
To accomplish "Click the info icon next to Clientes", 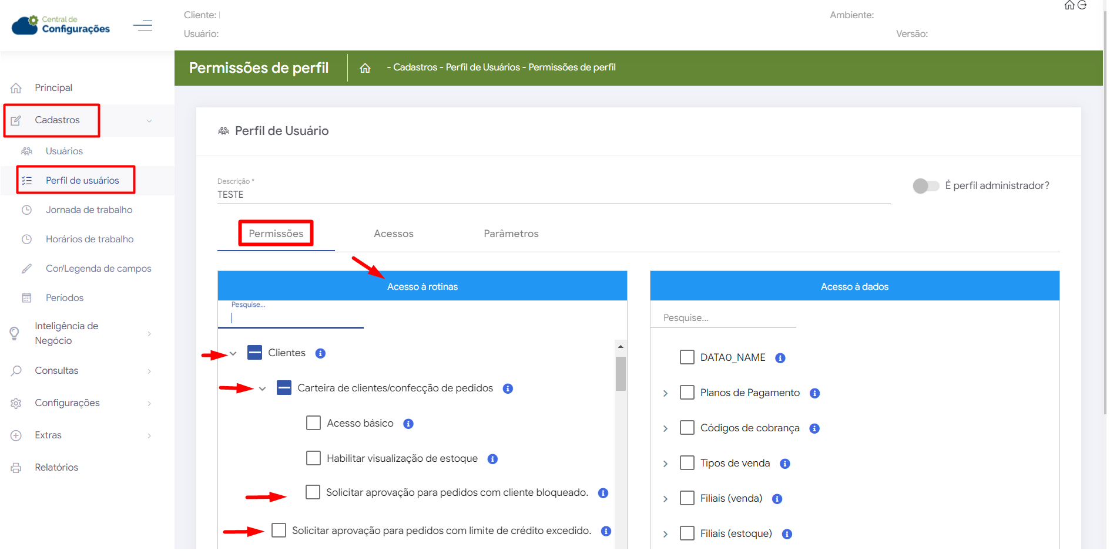I will point(320,353).
